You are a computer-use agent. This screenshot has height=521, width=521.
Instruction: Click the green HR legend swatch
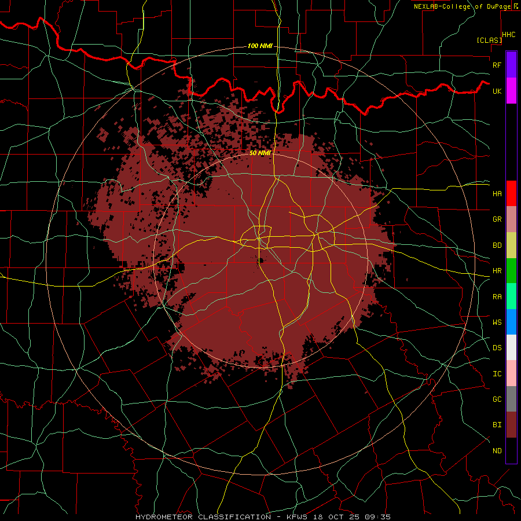pyautogui.click(x=511, y=270)
